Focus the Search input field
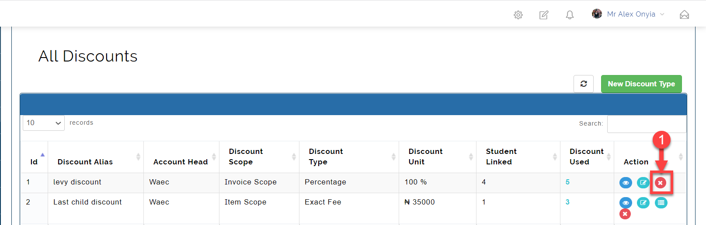 (647, 124)
